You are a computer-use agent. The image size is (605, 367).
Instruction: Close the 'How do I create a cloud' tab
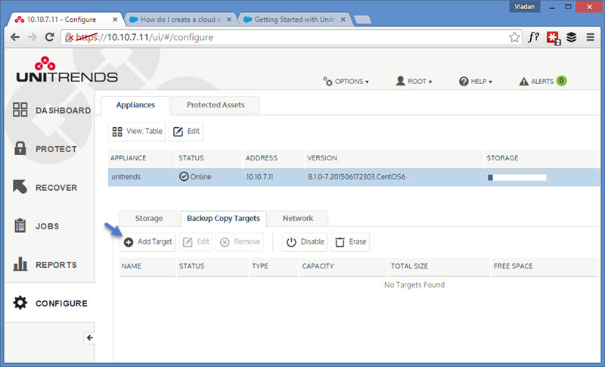tap(229, 19)
